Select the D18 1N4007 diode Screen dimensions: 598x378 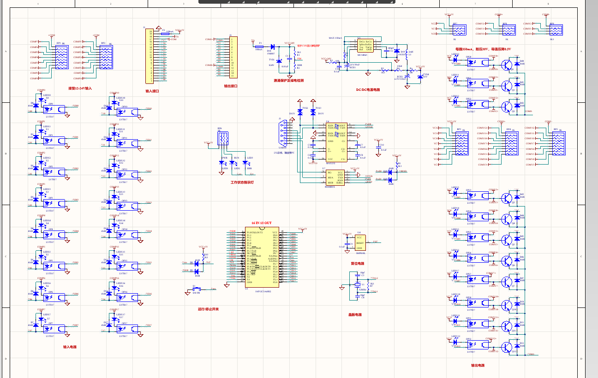click(x=272, y=47)
